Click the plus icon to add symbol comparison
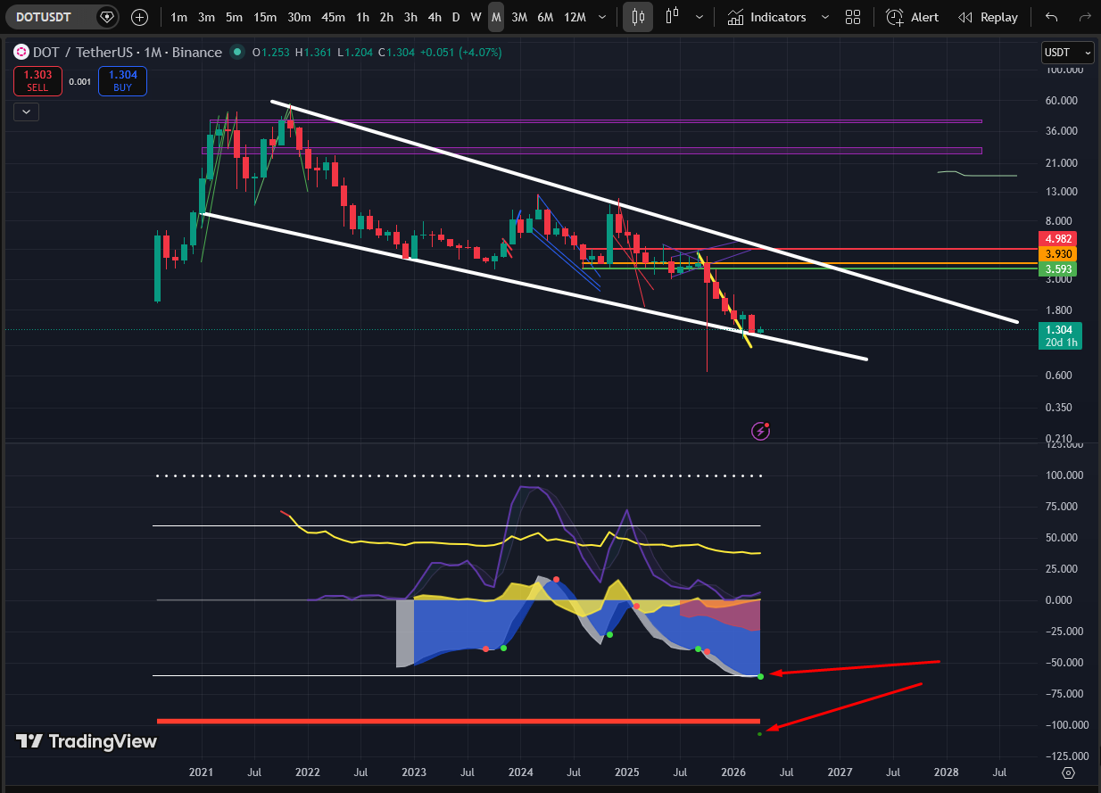 click(140, 17)
